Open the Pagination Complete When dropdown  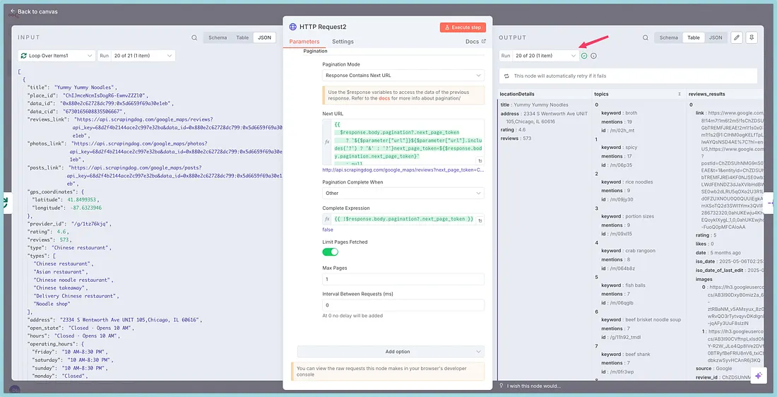pos(403,193)
